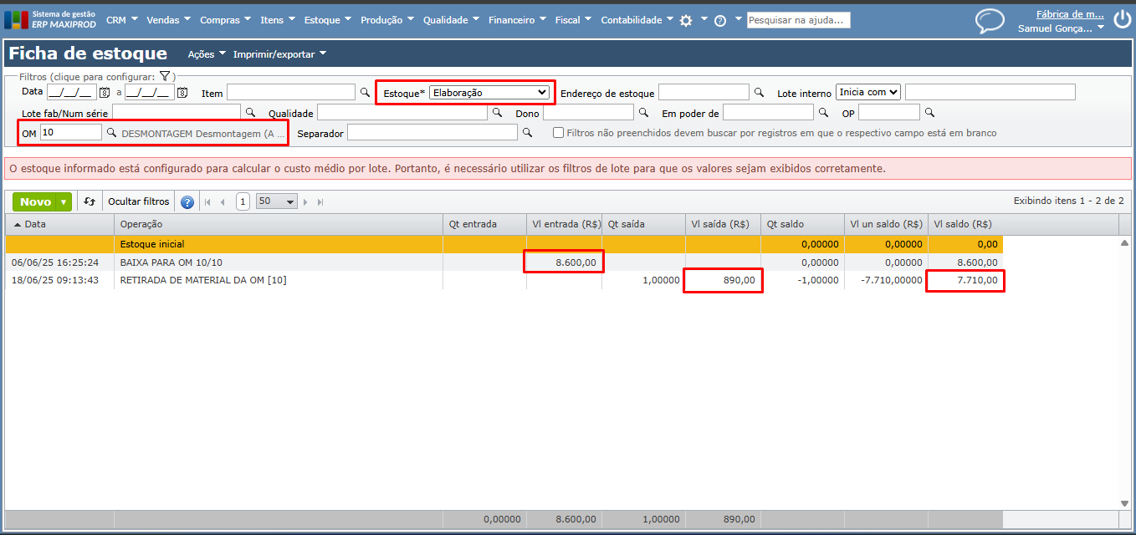Click magnifier beside Qualidade field
This screenshot has width=1136, height=535.
pyautogui.click(x=497, y=112)
